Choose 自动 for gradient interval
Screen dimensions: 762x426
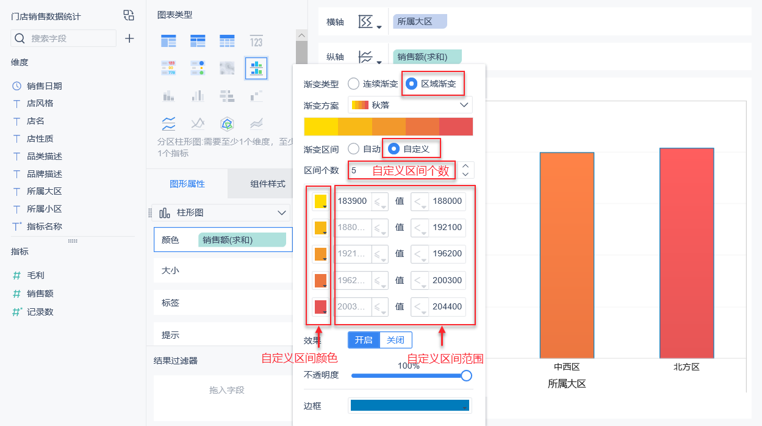354,148
